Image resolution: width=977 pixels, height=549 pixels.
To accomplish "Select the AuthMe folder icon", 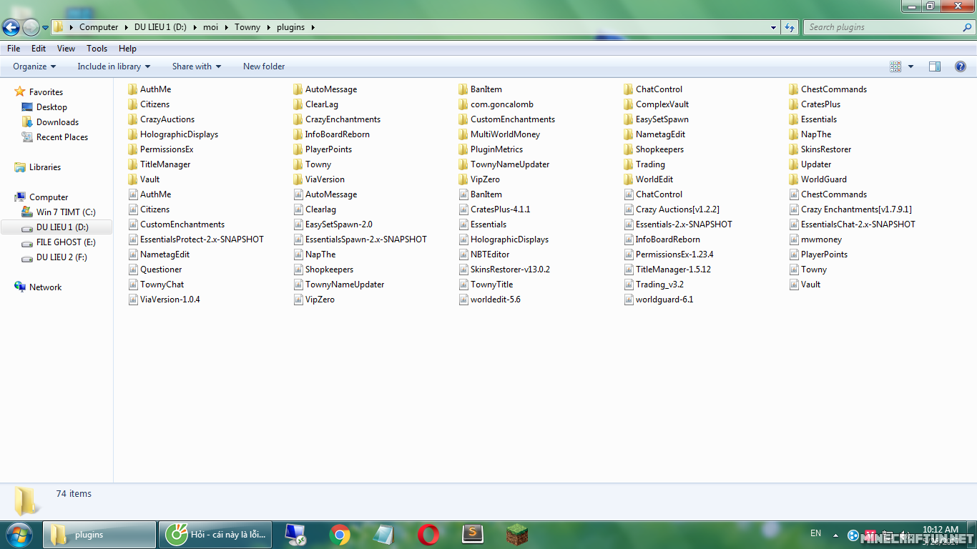I will (132, 89).
